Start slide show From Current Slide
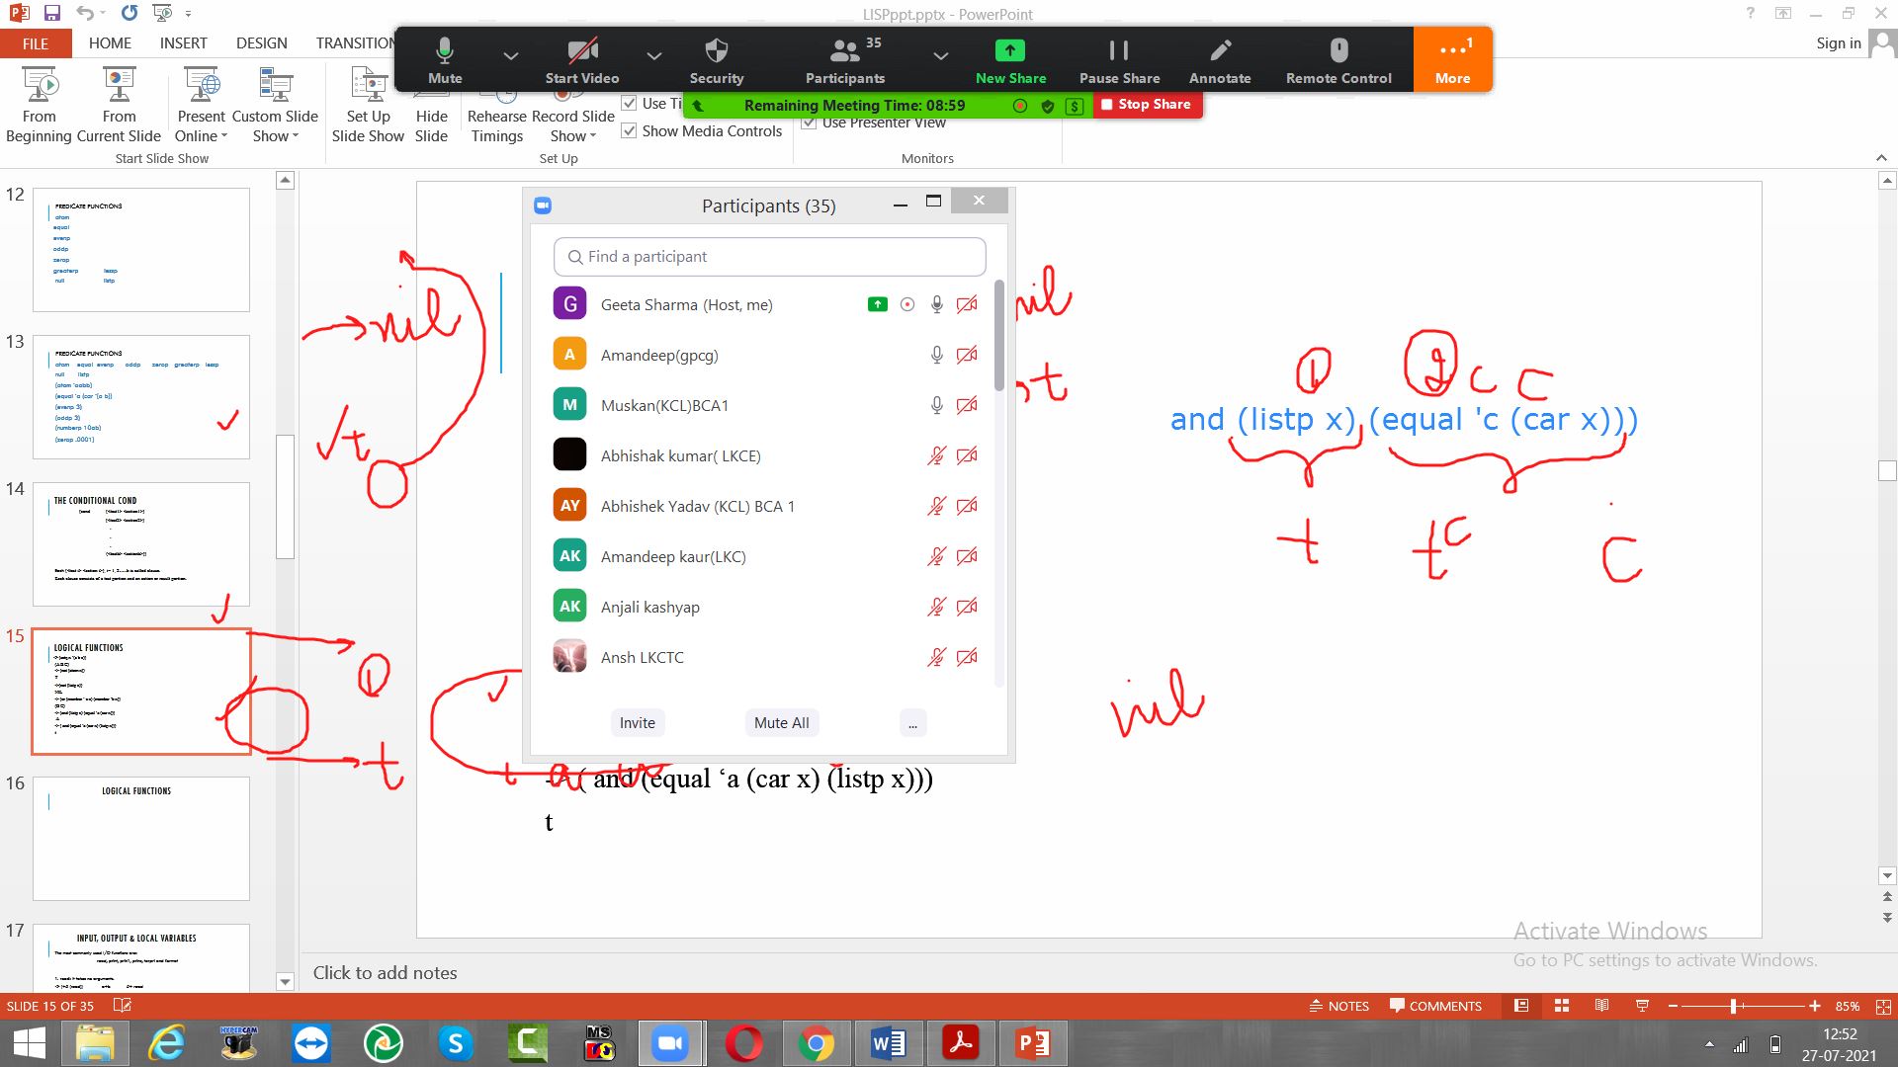1898x1067 pixels. (119, 106)
